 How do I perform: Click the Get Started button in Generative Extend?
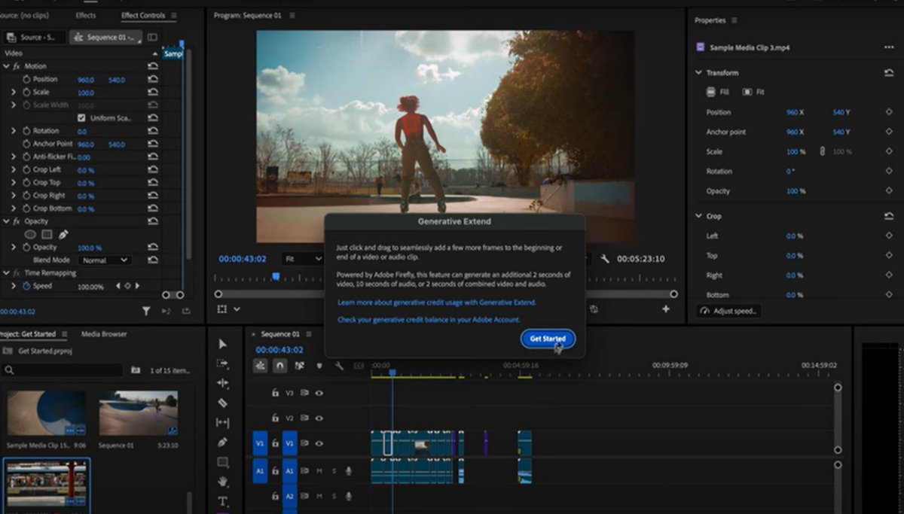(548, 339)
